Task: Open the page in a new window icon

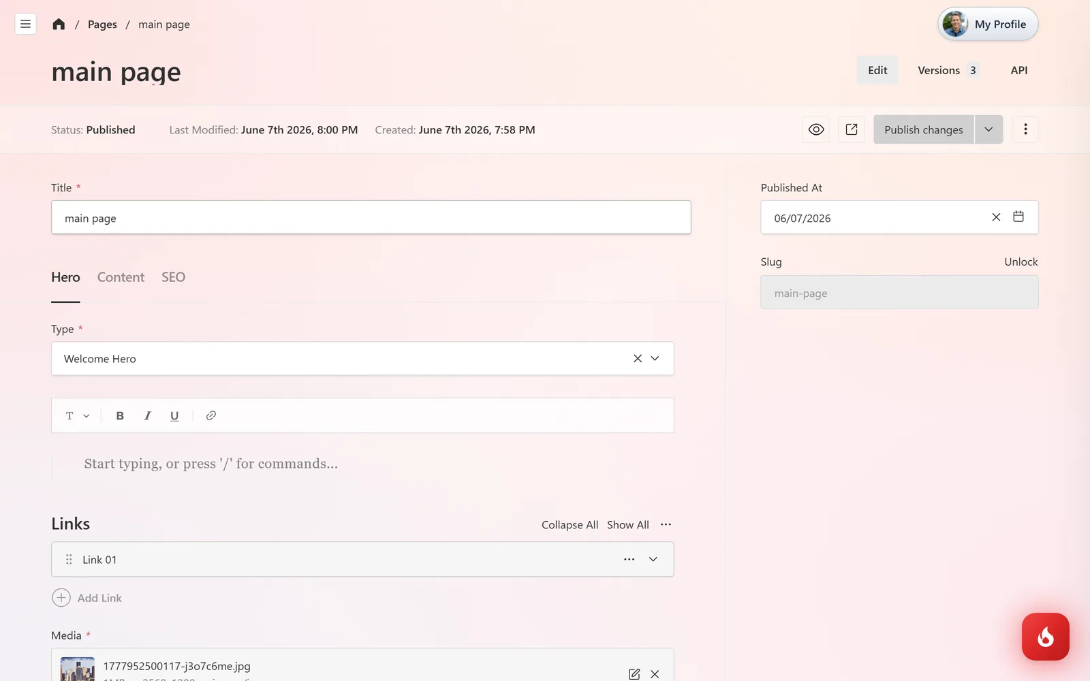Action: 852,129
